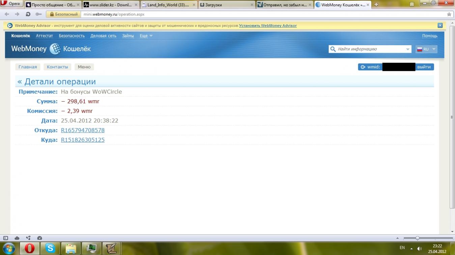Open the closed tabs trash icon

412,4
